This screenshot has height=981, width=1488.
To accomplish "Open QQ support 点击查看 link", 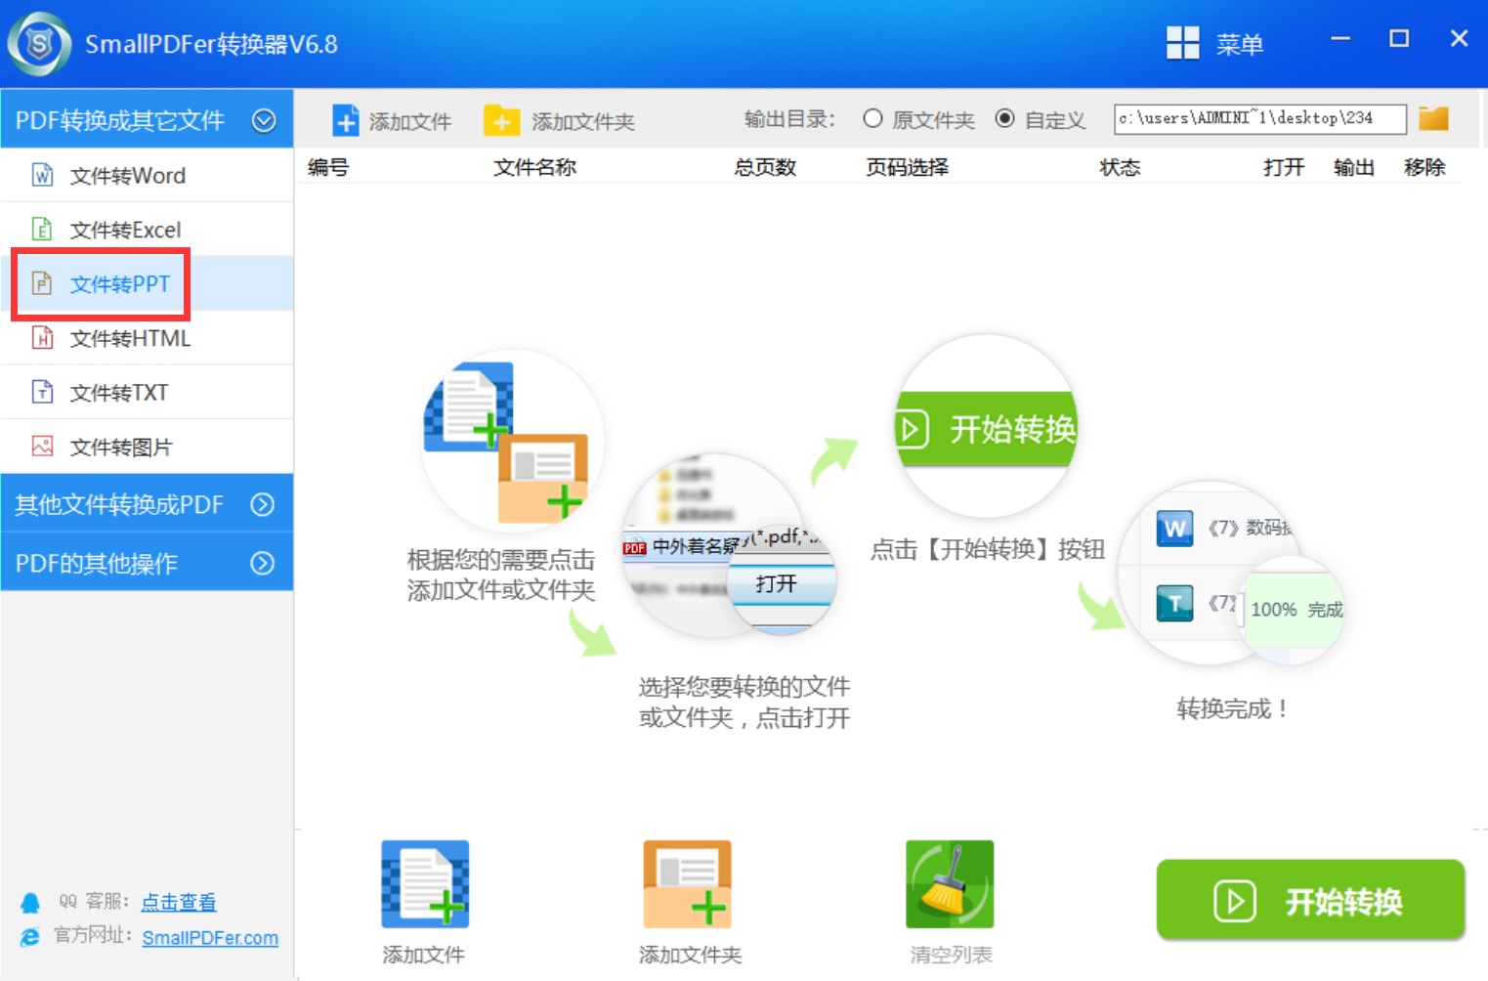I will [x=179, y=902].
